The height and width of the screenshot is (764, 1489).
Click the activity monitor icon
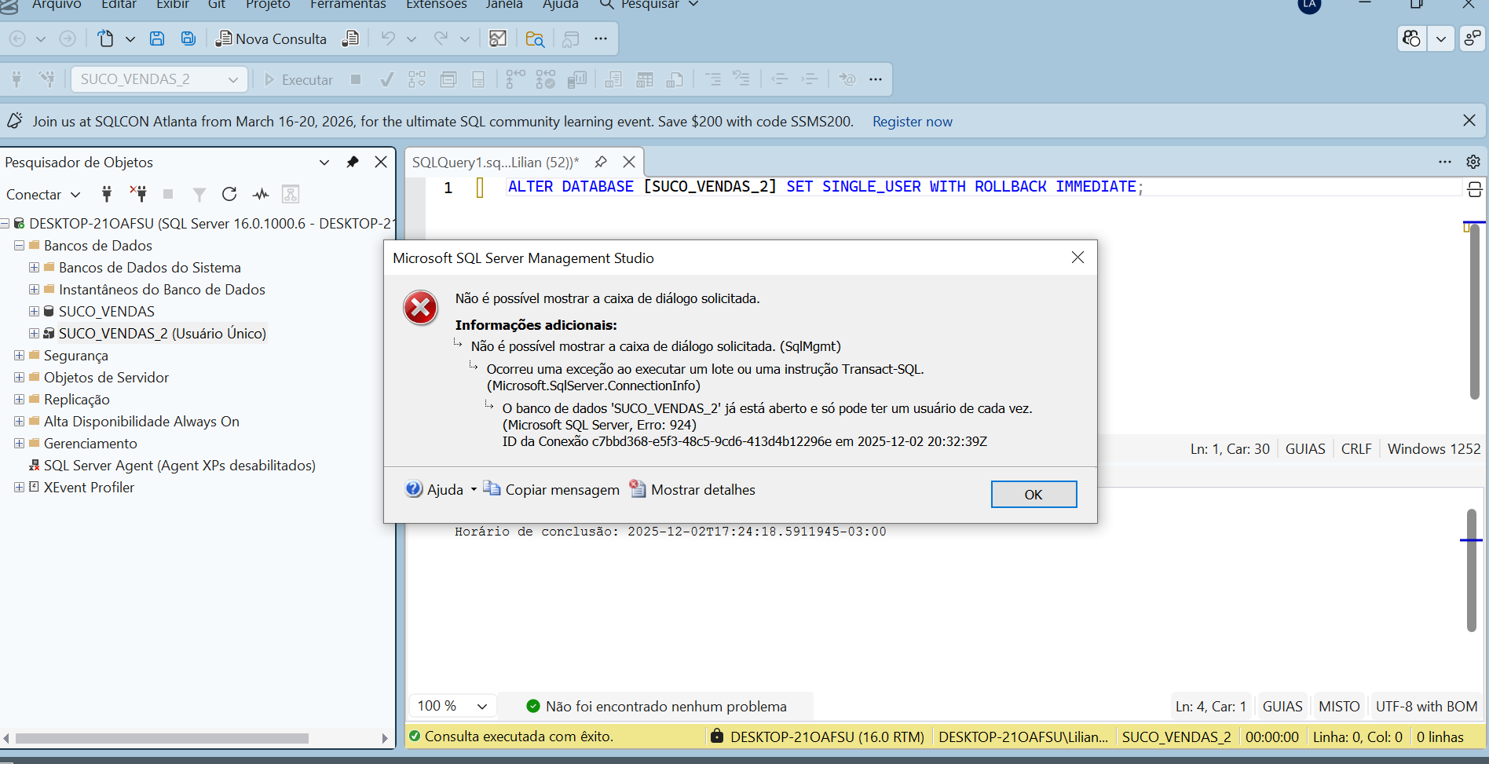pos(261,194)
